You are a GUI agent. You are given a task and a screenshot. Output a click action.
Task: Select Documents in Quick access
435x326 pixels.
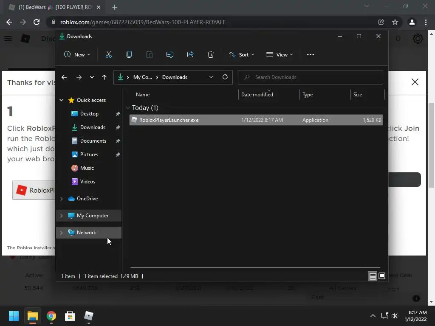[x=93, y=141]
